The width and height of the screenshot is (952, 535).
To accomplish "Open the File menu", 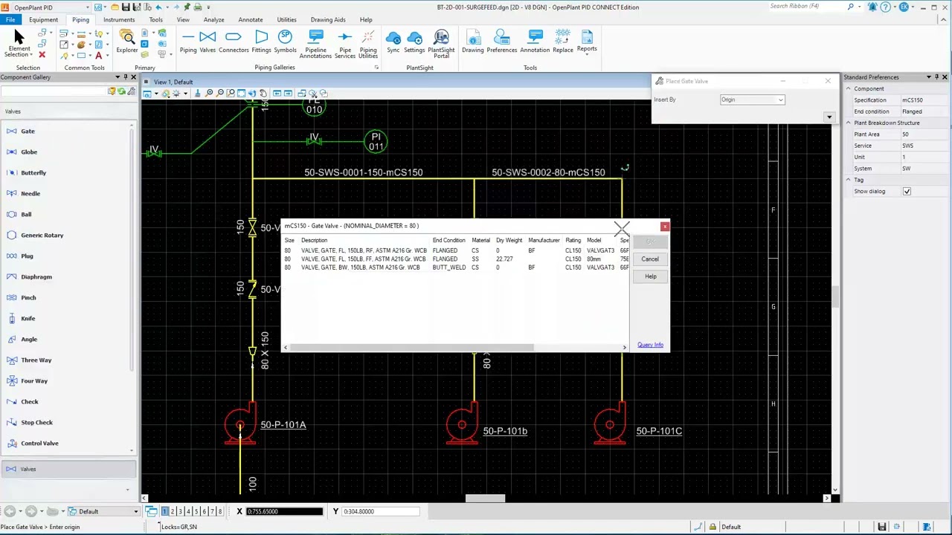I will coord(11,20).
